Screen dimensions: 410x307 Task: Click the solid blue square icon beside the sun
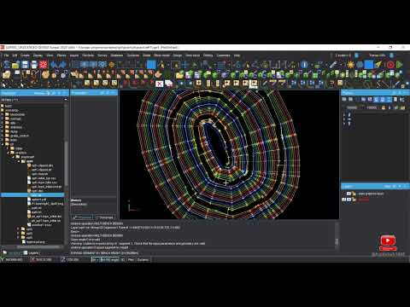(369, 65)
